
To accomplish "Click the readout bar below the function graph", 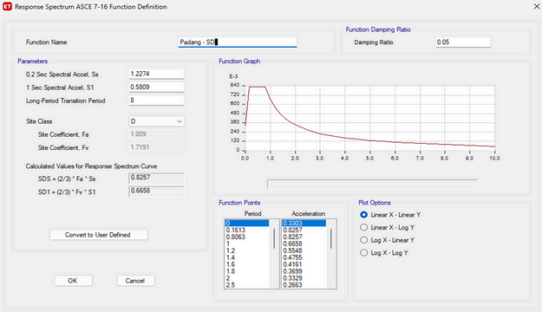I will (372, 184).
